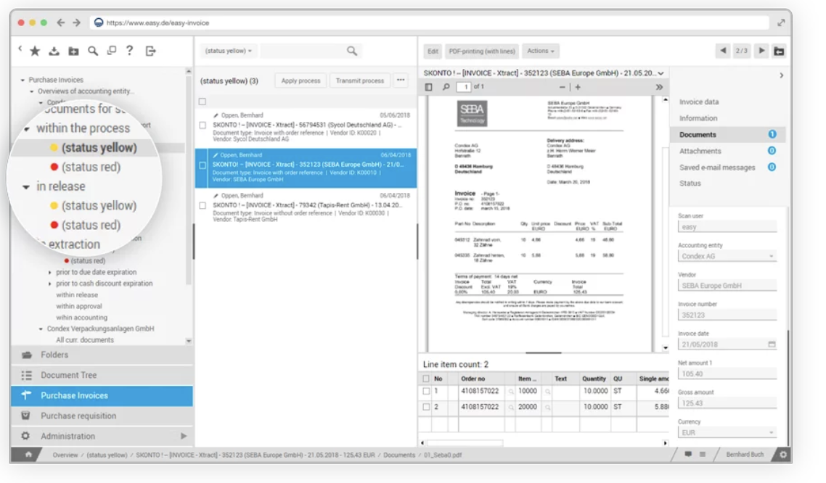Select the Invoice data section

[698, 101]
